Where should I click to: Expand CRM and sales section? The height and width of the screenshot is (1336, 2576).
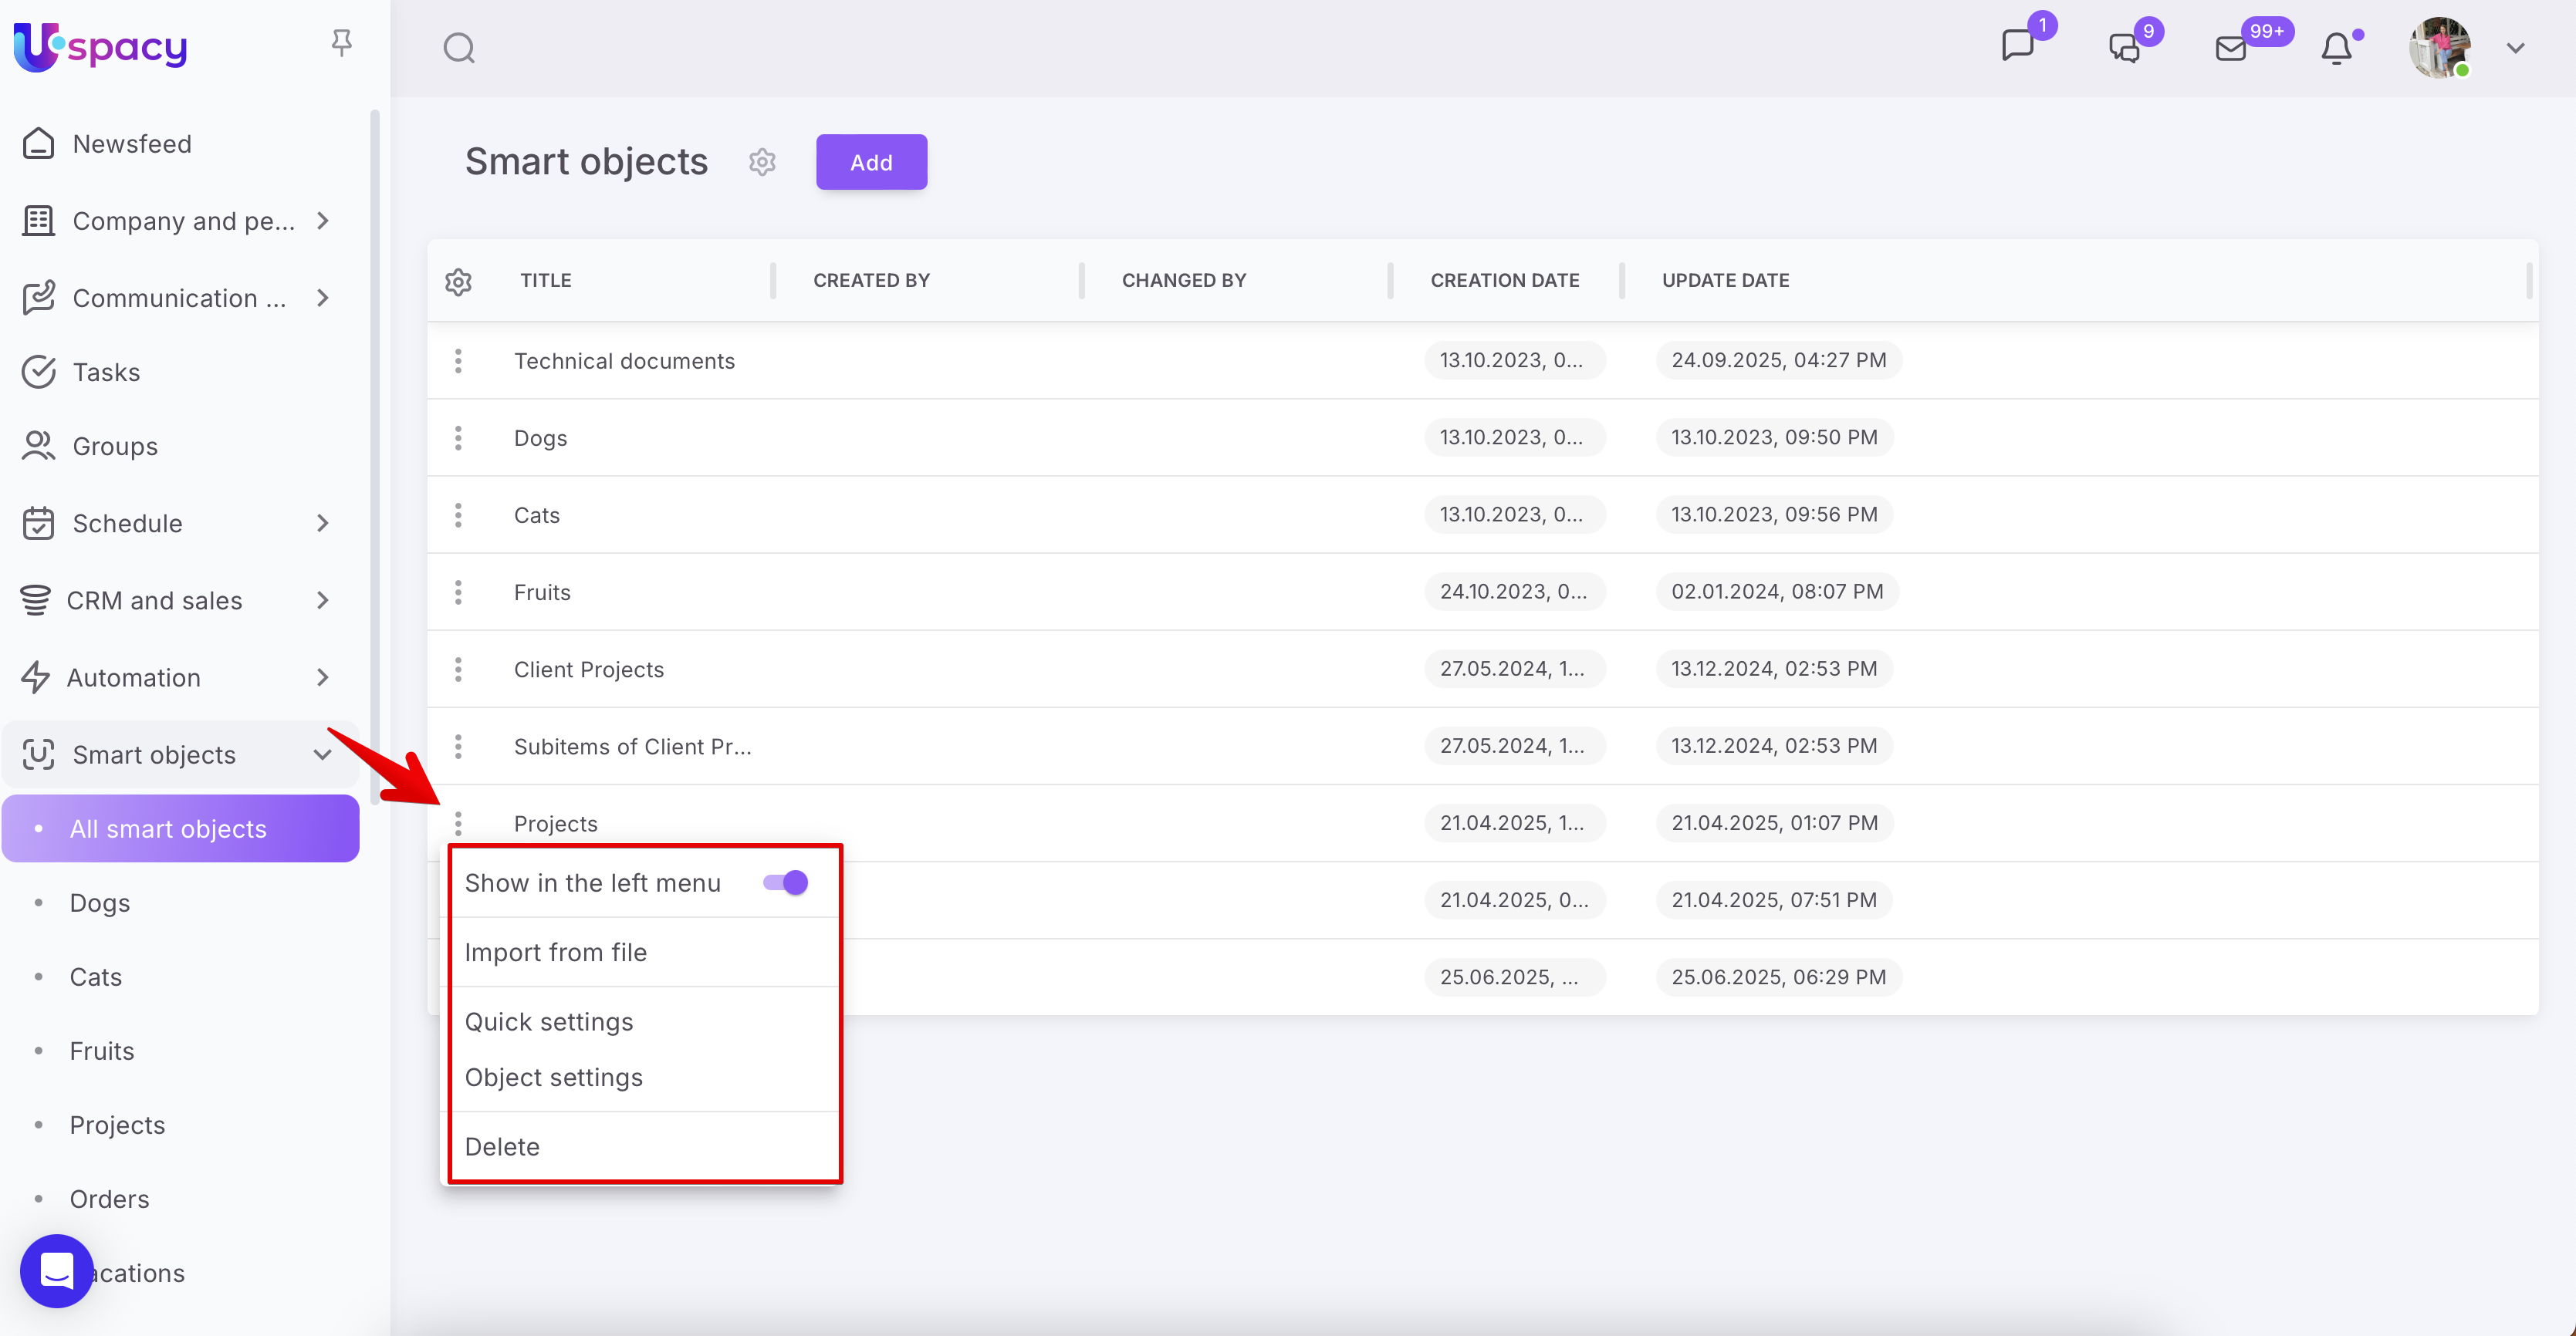pyautogui.click(x=322, y=601)
